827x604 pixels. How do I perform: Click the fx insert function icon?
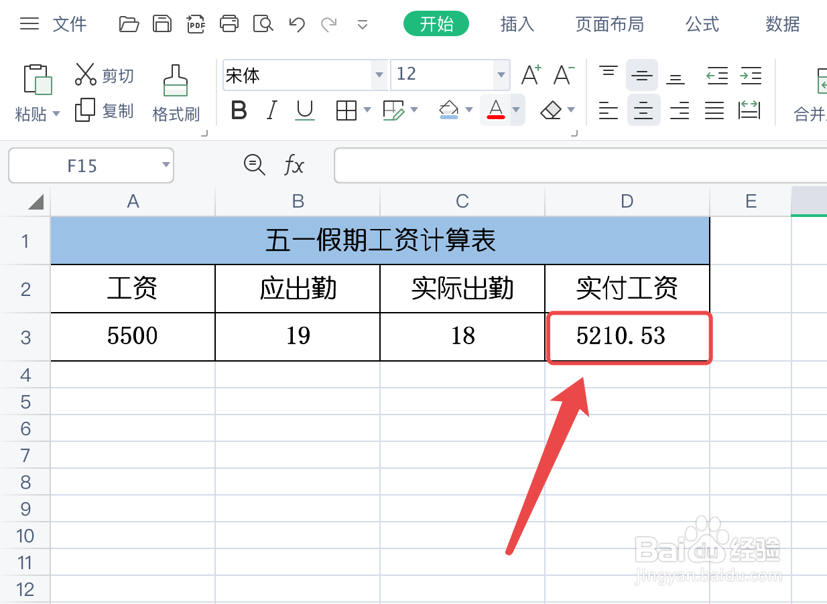294,165
